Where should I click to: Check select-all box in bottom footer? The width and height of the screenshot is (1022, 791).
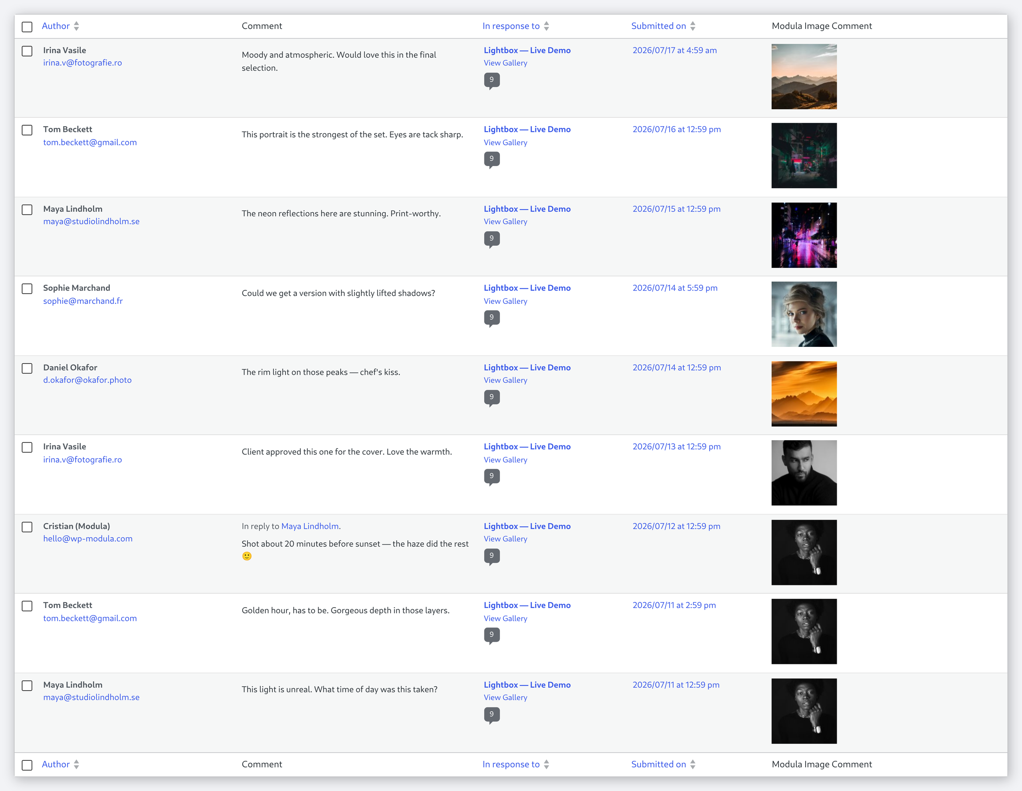(x=27, y=765)
